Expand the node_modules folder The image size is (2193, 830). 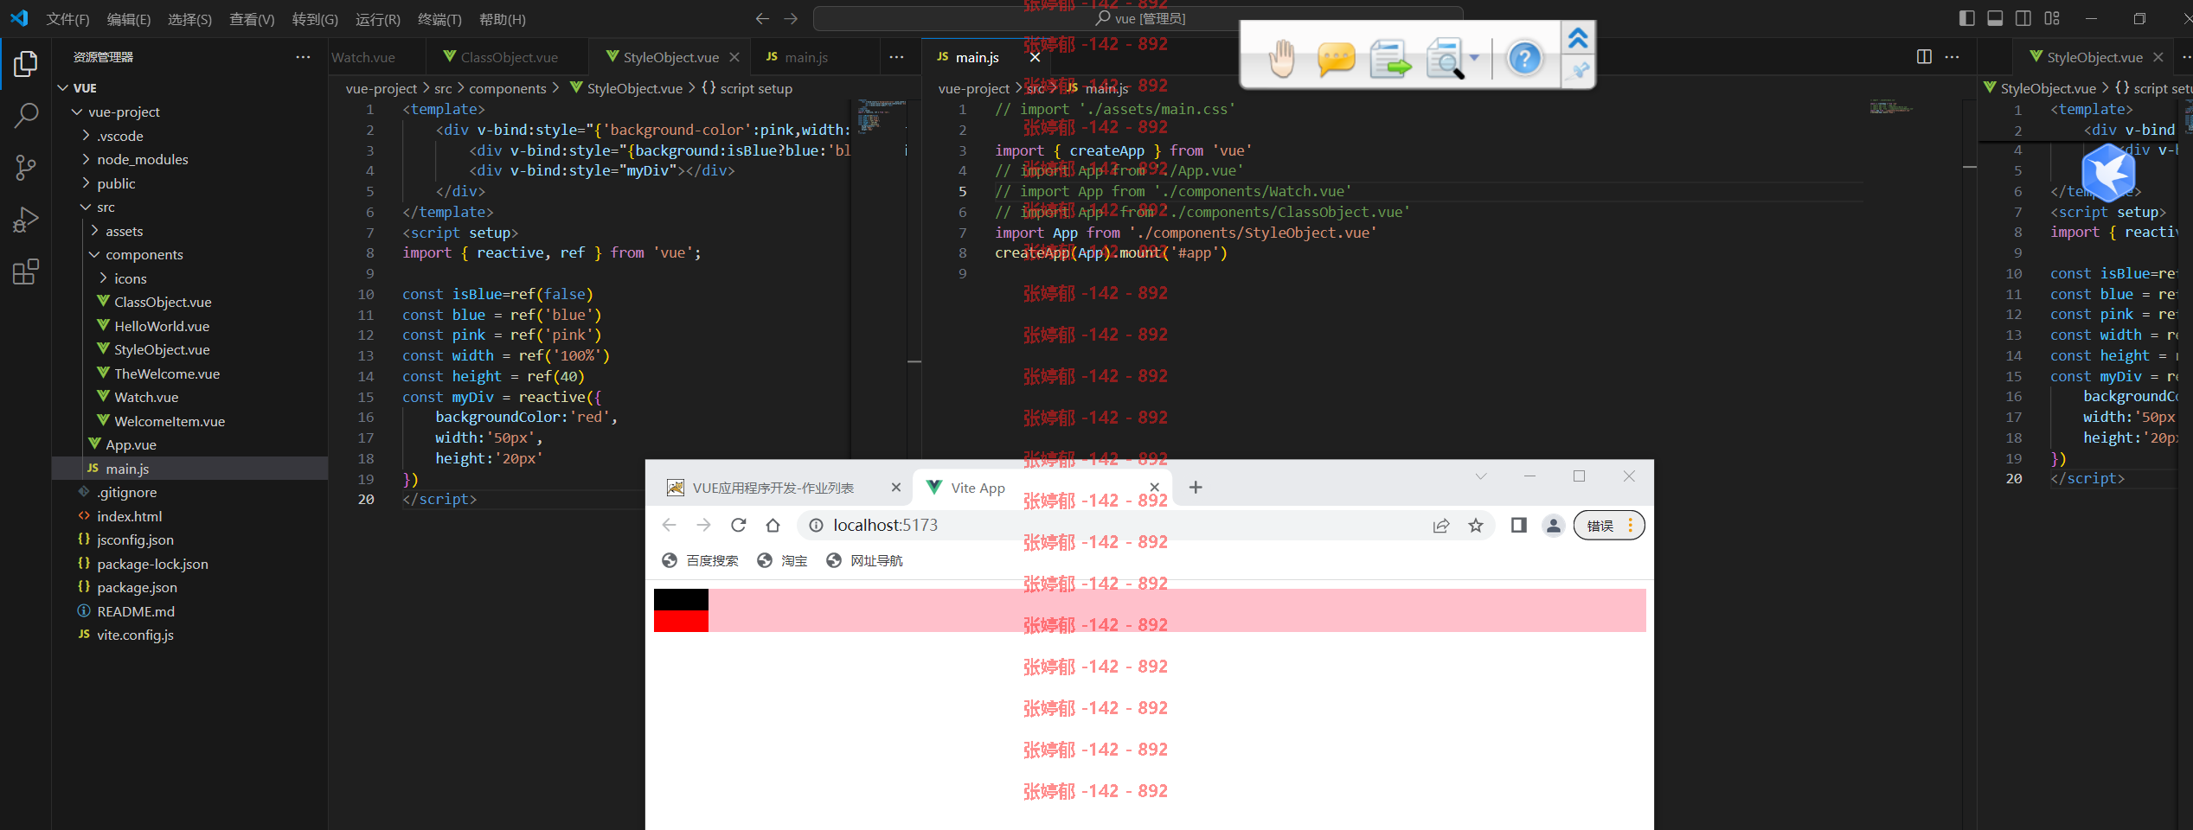[86, 159]
